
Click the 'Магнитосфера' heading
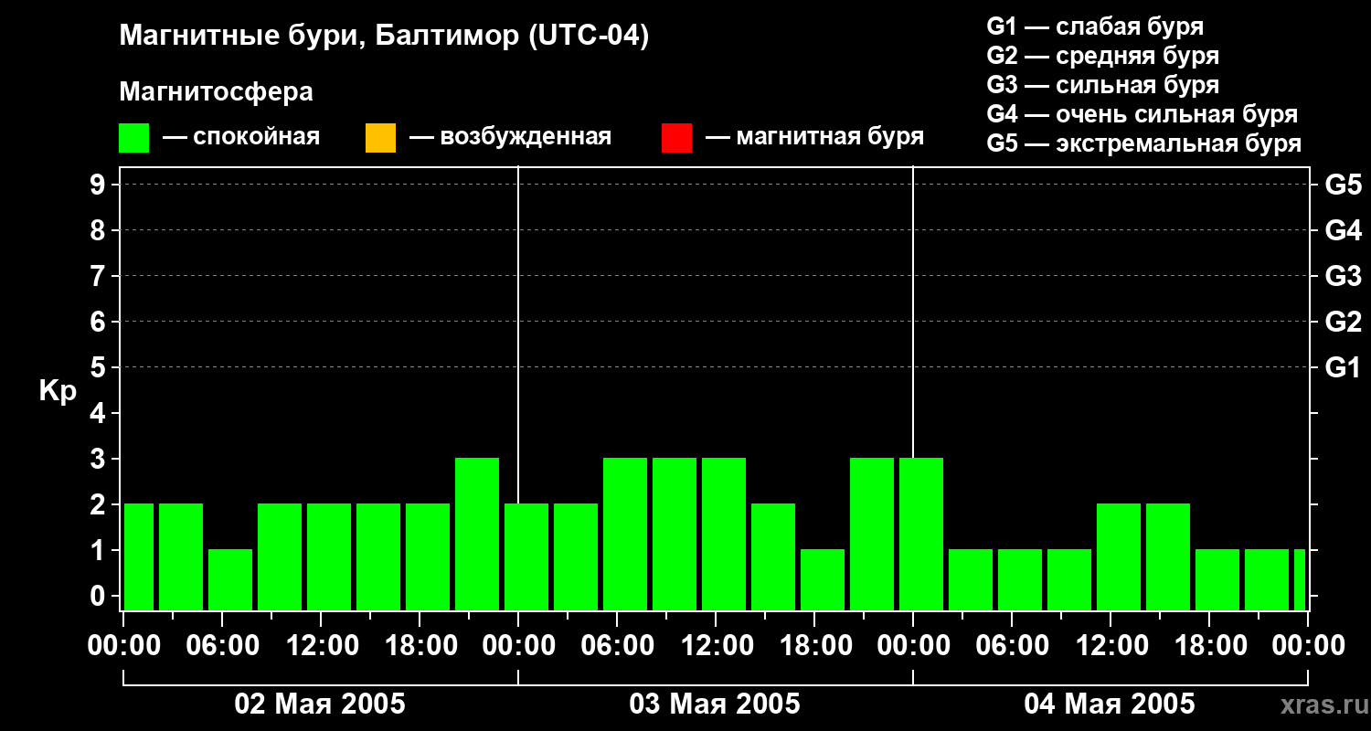tap(216, 92)
